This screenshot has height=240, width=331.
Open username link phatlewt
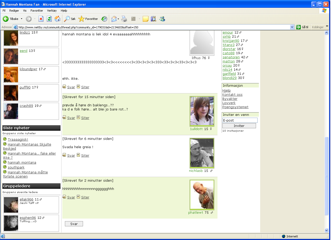point(196,213)
